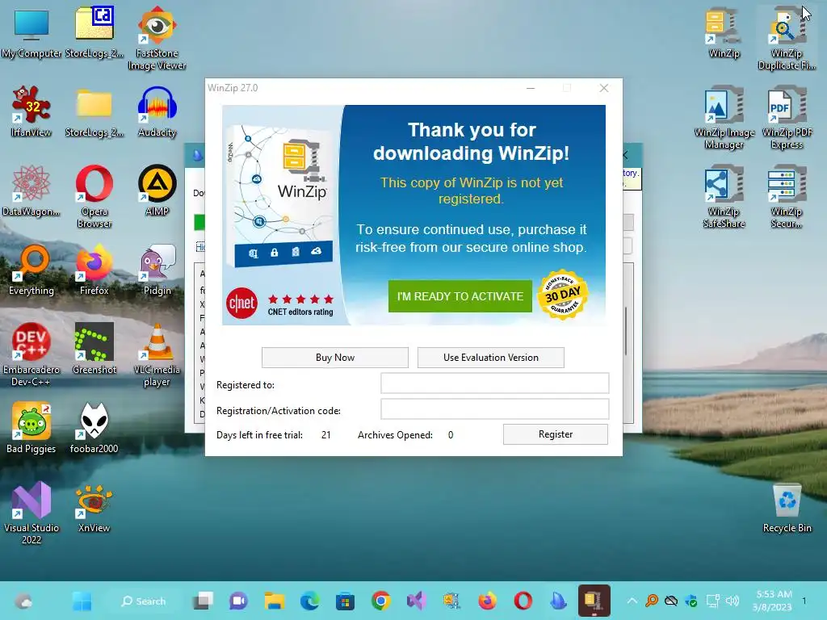Open Everything search shortcut
The width and height of the screenshot is (827, 620).
pyautogui.click(x=31, y=270)
